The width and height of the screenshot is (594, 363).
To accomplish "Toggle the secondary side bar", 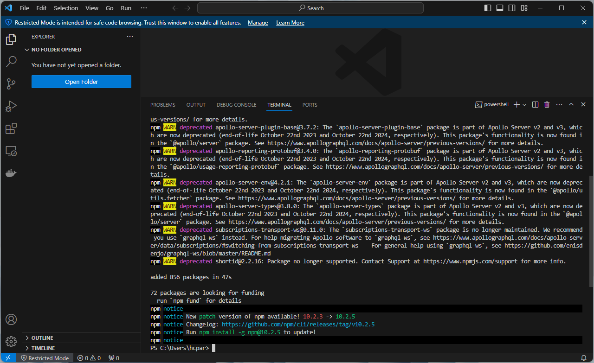I will click(512, 8).
